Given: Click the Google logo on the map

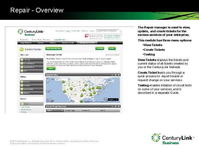Looking at the screenshot, I should [50, 101].
